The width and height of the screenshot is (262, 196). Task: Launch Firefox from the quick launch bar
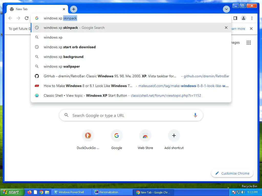(29, 192)
